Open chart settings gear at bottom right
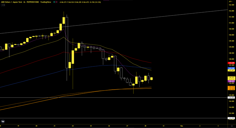The width and height of the screenshot is (236, 128). tap(232, 126)
